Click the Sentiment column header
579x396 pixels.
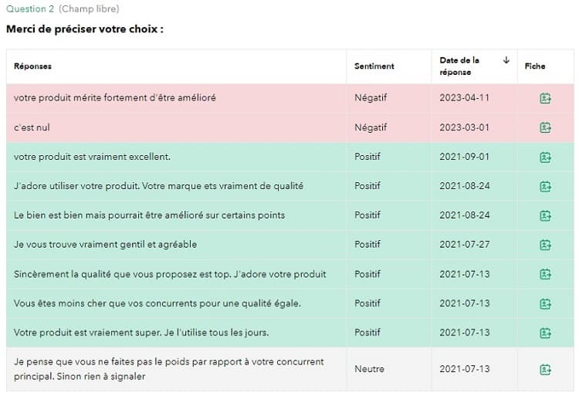tap(374, 66)
